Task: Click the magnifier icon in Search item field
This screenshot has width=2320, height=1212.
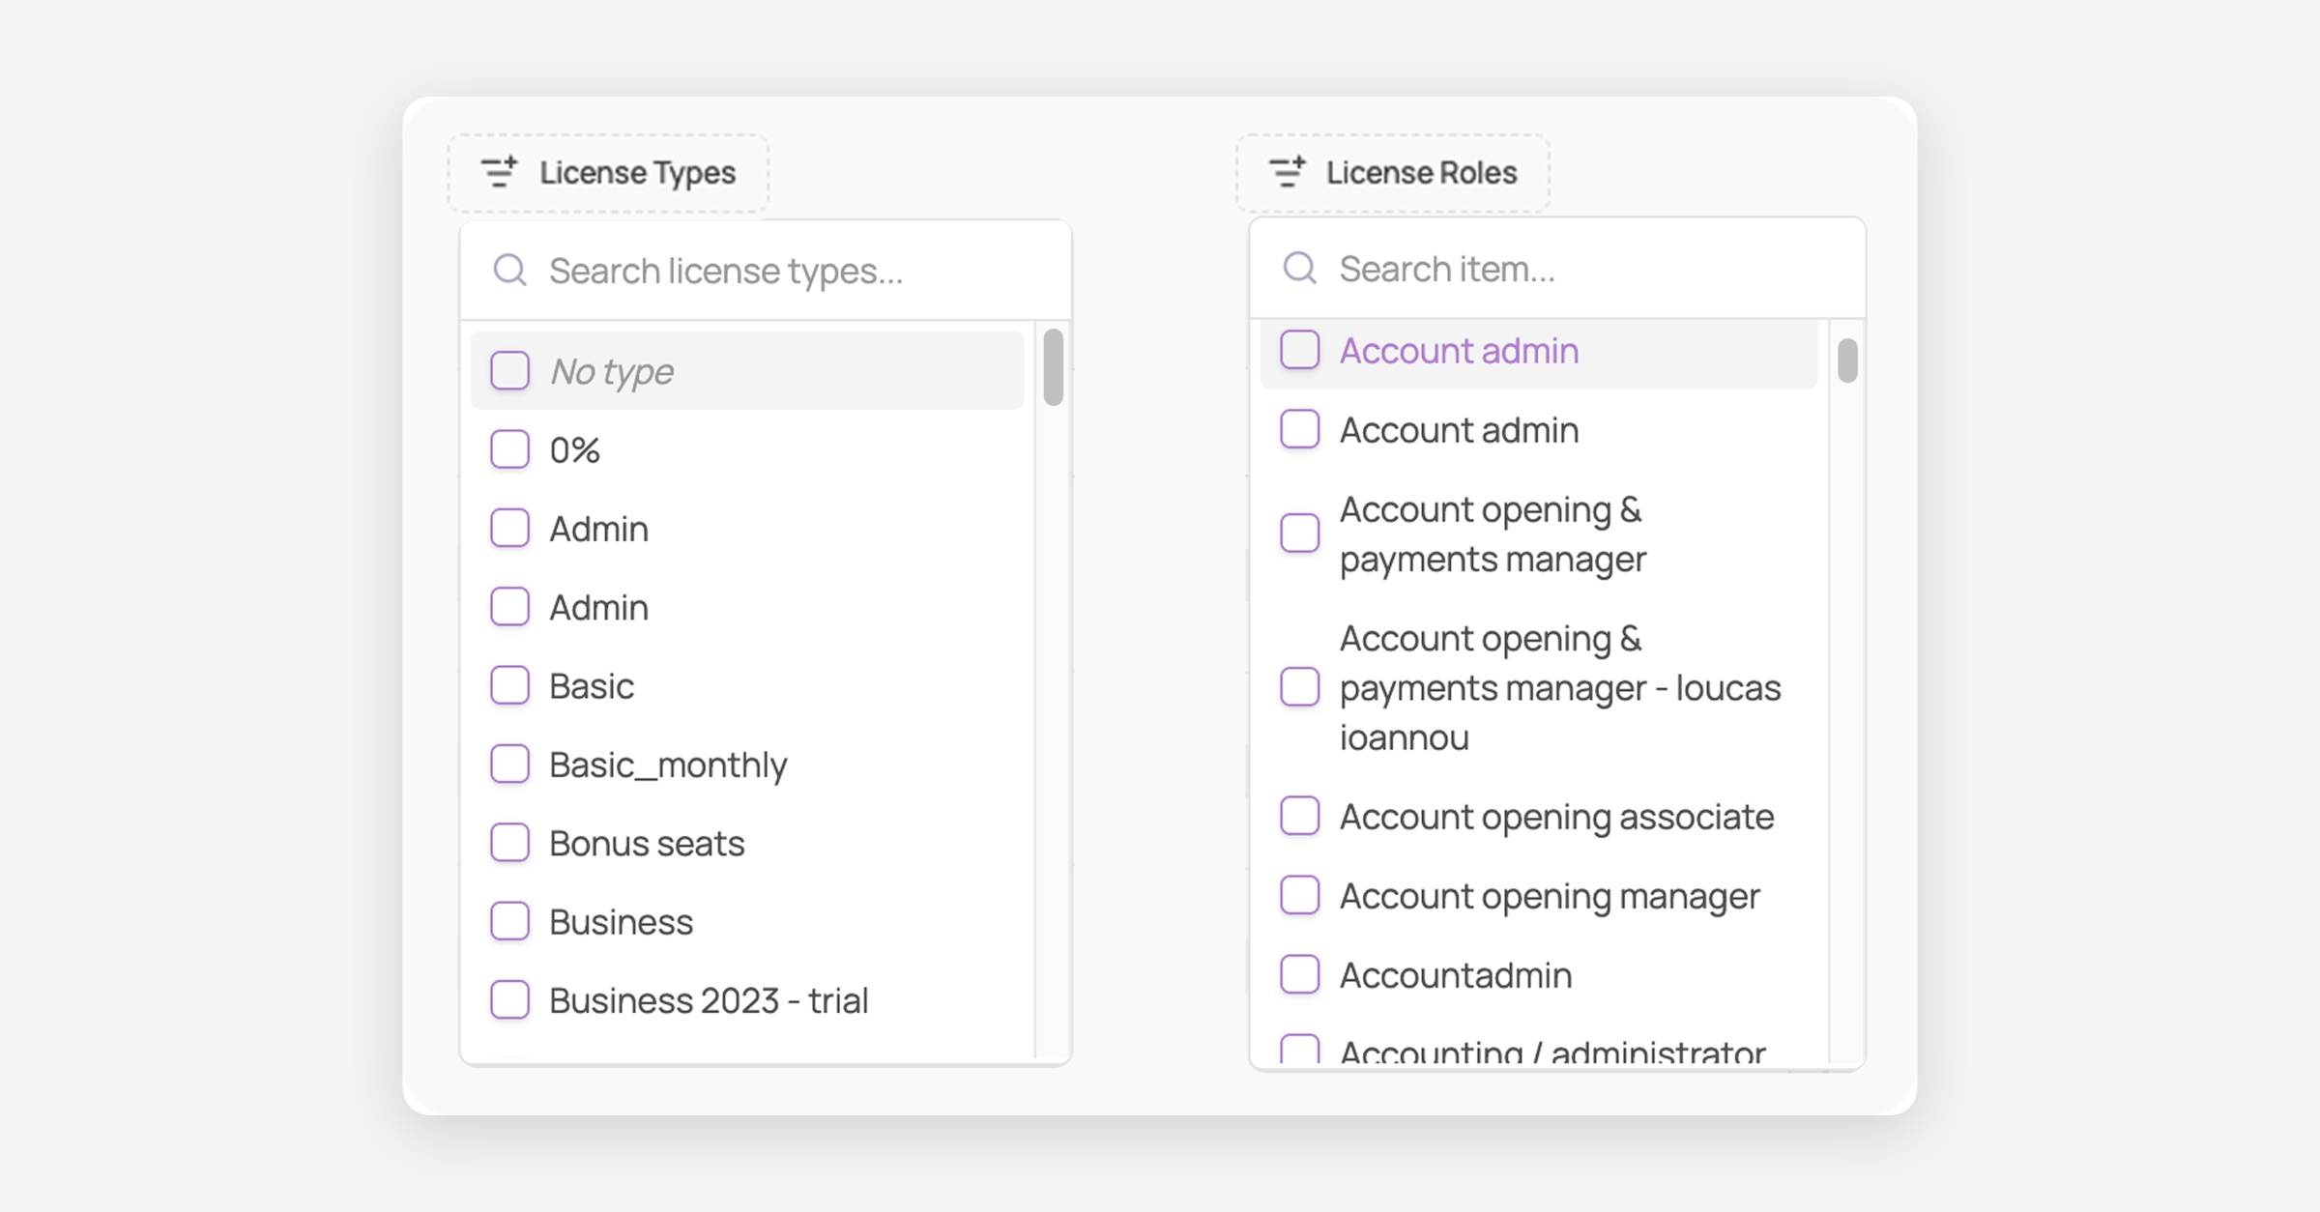Action: (x=1299, y=268)
